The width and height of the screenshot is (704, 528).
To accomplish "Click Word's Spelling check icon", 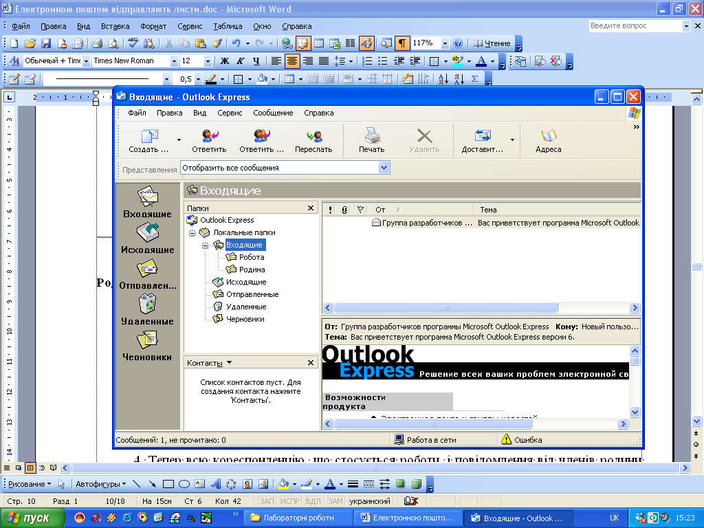I will coord(133,43).
